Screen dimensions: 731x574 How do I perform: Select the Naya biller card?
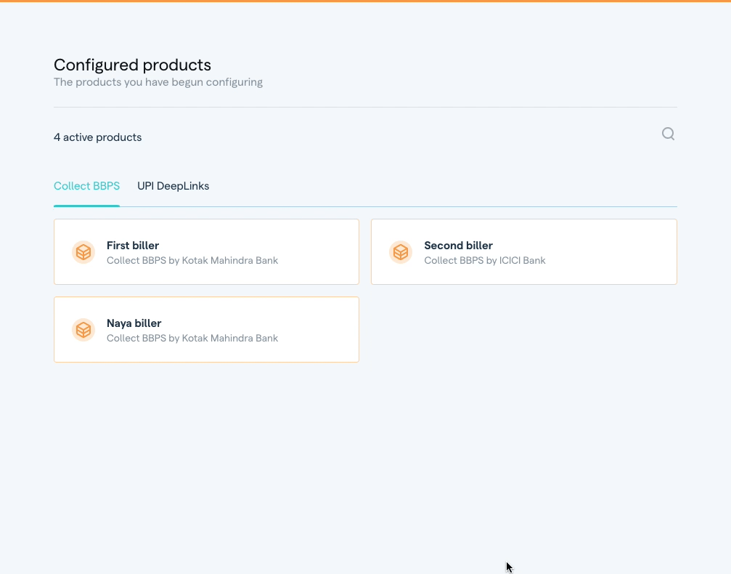click(206, 329)
